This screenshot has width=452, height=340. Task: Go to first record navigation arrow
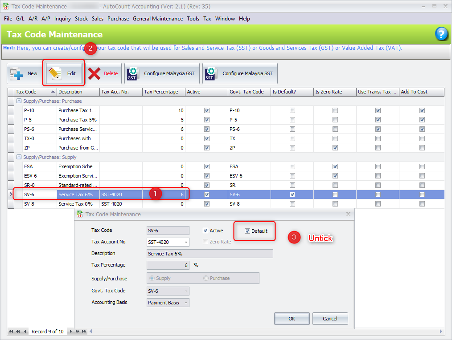11,332
